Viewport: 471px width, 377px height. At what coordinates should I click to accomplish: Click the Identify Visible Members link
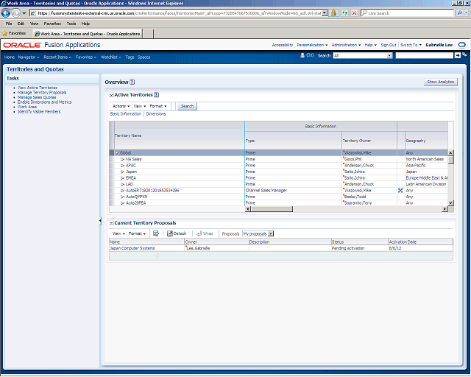(39, 112)
